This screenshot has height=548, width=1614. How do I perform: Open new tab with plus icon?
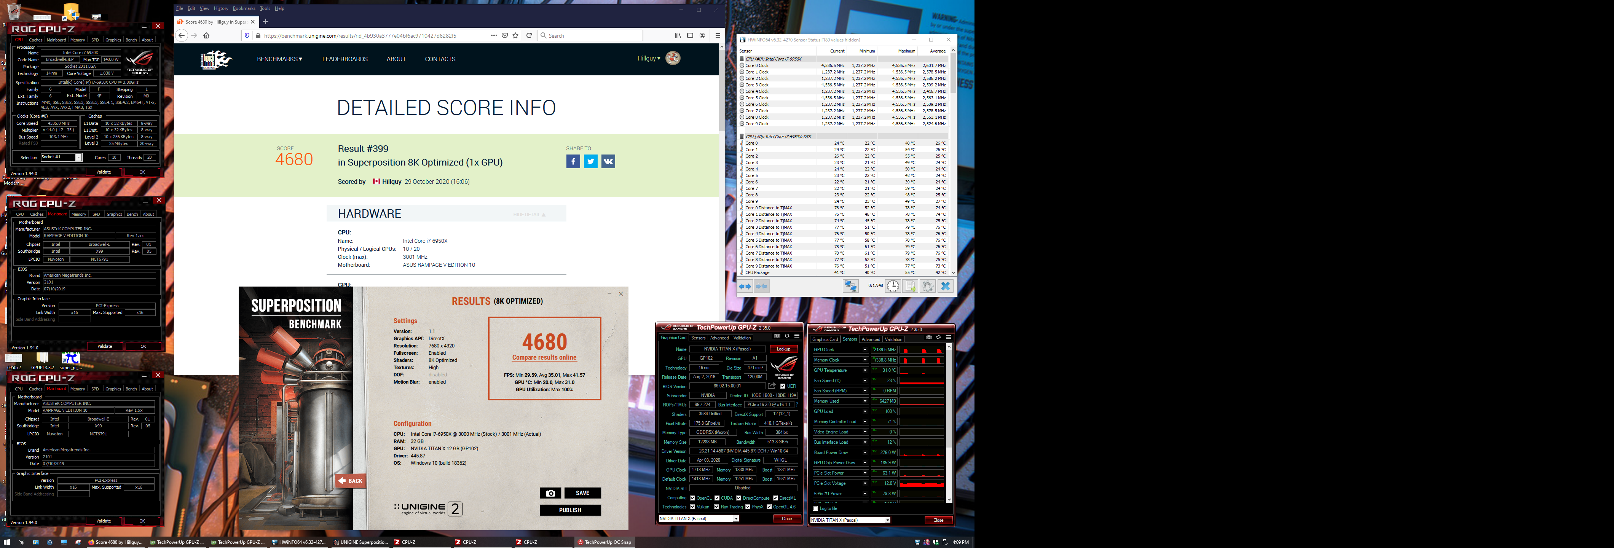(x=266, y=21)
